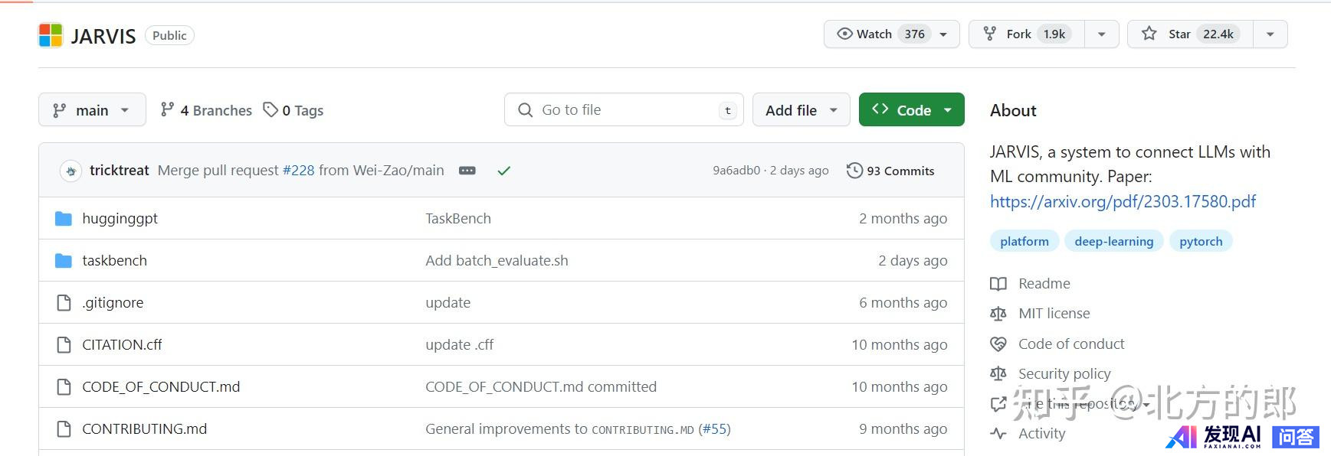The height and width of the screenshot is (456, 1331).
Task: Click the fork icon in the Fork button
Action: point(990,34)
